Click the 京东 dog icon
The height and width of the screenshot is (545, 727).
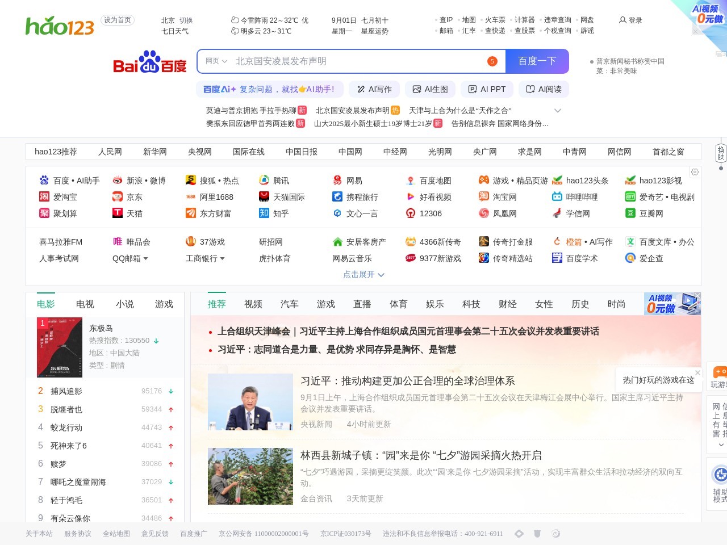click(118, 196)
